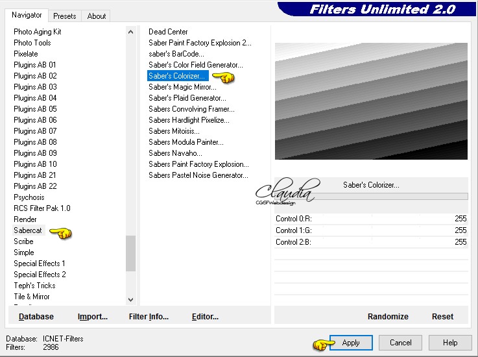Choose saber's BarCode... filter
This screenshot has width=478, height=357.
click(176, 54)
